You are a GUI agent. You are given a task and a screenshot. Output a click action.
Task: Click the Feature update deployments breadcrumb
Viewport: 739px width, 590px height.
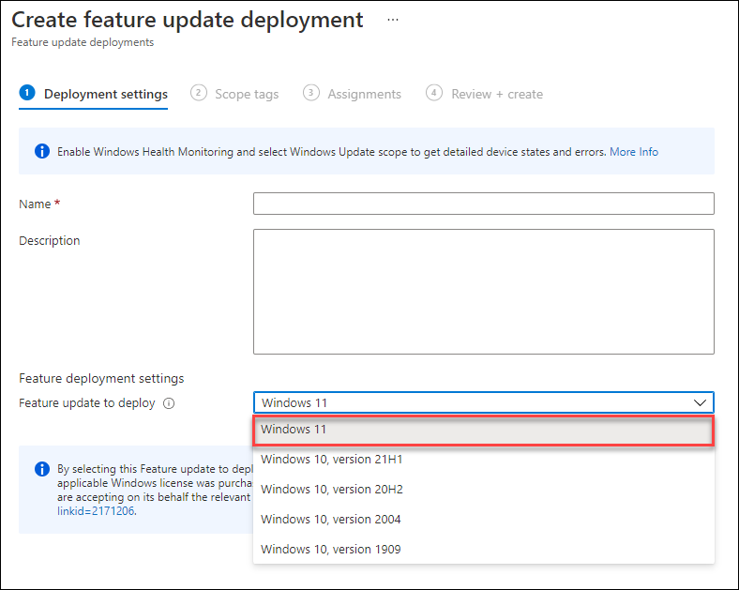[x=83, y=42]
